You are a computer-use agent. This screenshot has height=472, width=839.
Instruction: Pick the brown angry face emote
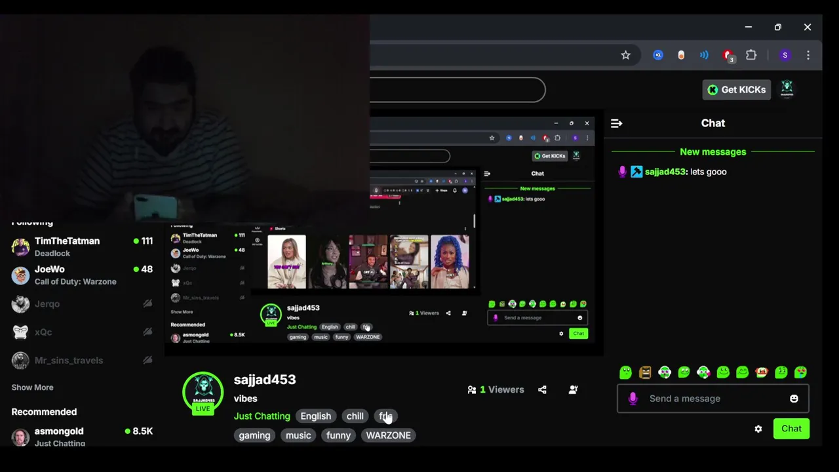coord(645,372)
